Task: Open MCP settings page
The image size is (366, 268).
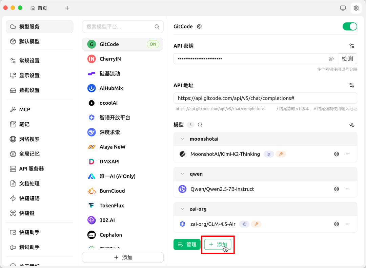Action: [39, 109]
